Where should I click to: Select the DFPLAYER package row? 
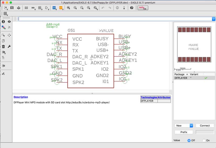194,78
